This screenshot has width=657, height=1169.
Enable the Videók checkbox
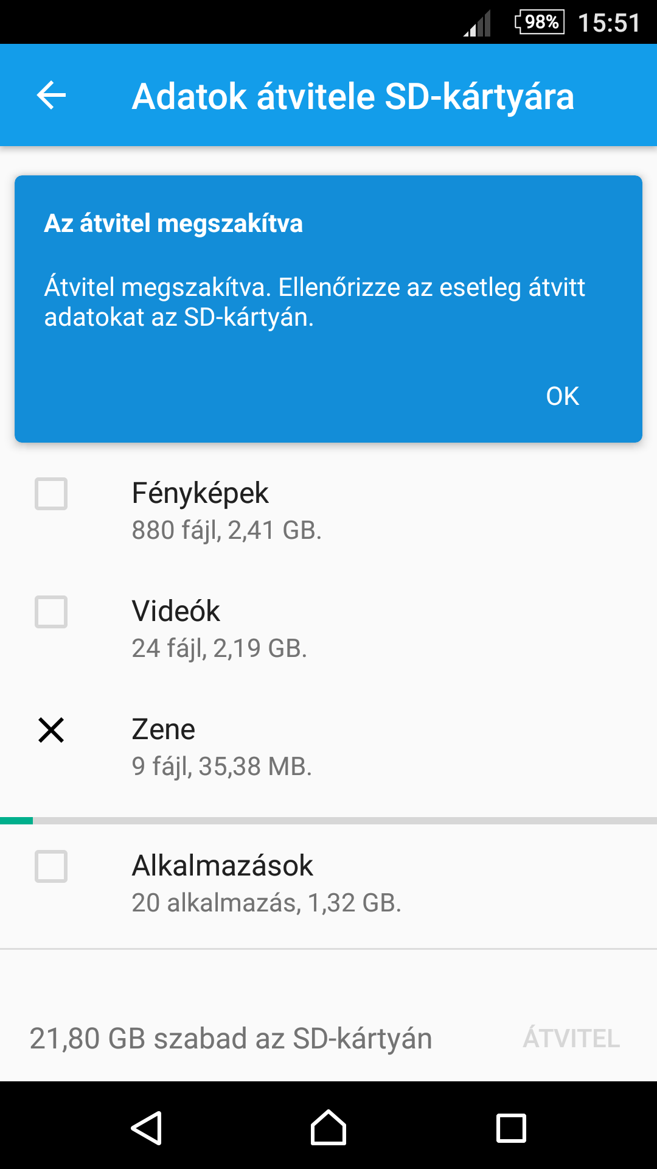[x=51, y=612]
